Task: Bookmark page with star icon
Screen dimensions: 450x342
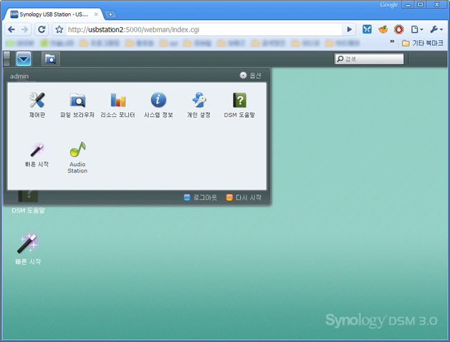Action: point(59,29)
